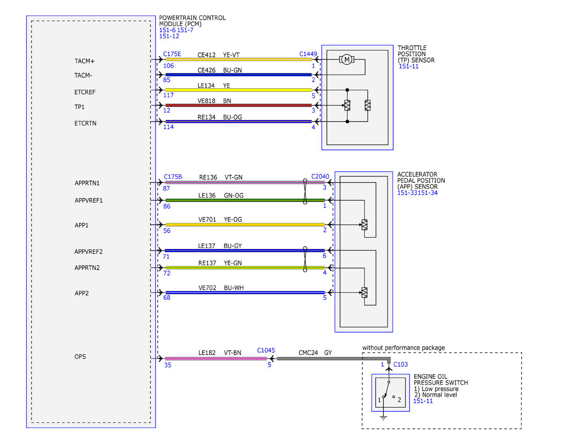The image size is (561, 433).
Task: Click the "TP1" signal label
Action: (79, 107)
